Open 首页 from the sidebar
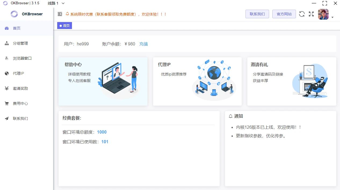 (17, 28)
